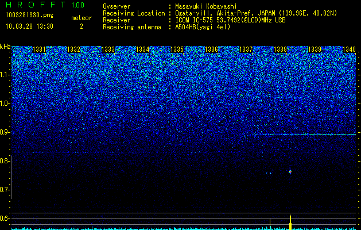Click the 1.1 frequency axis label
361x230 pixels.
(5, 75)
